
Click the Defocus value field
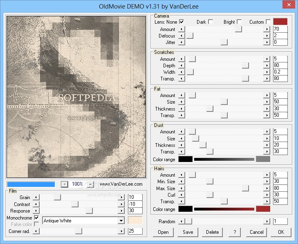pyautogui.click(x=280, y=35)
